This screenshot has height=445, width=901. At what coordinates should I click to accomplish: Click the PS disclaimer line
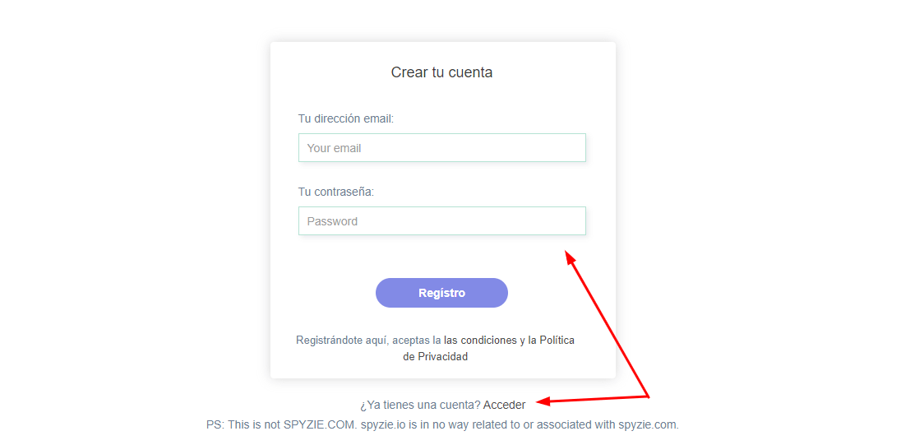pos(441,425)
